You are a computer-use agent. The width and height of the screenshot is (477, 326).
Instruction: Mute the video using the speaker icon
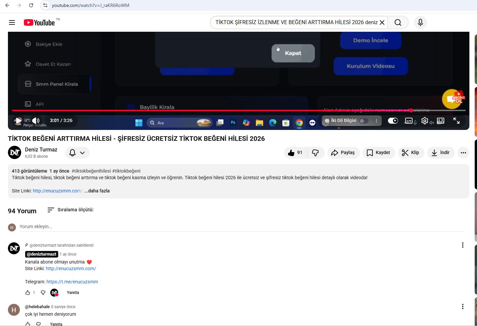coord(36,121)
